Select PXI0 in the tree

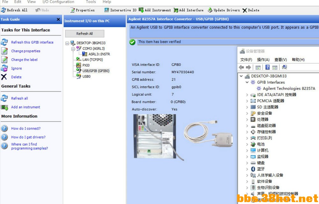pyautogui.click(x=86, y=65)
